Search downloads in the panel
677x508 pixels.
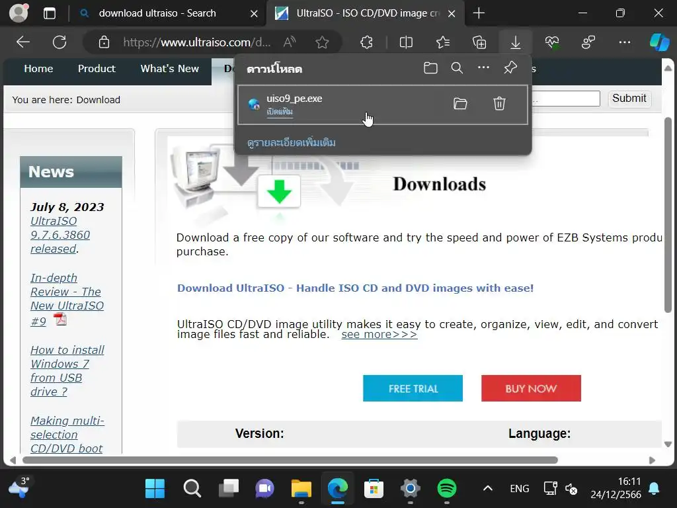(x=457, y=68)
